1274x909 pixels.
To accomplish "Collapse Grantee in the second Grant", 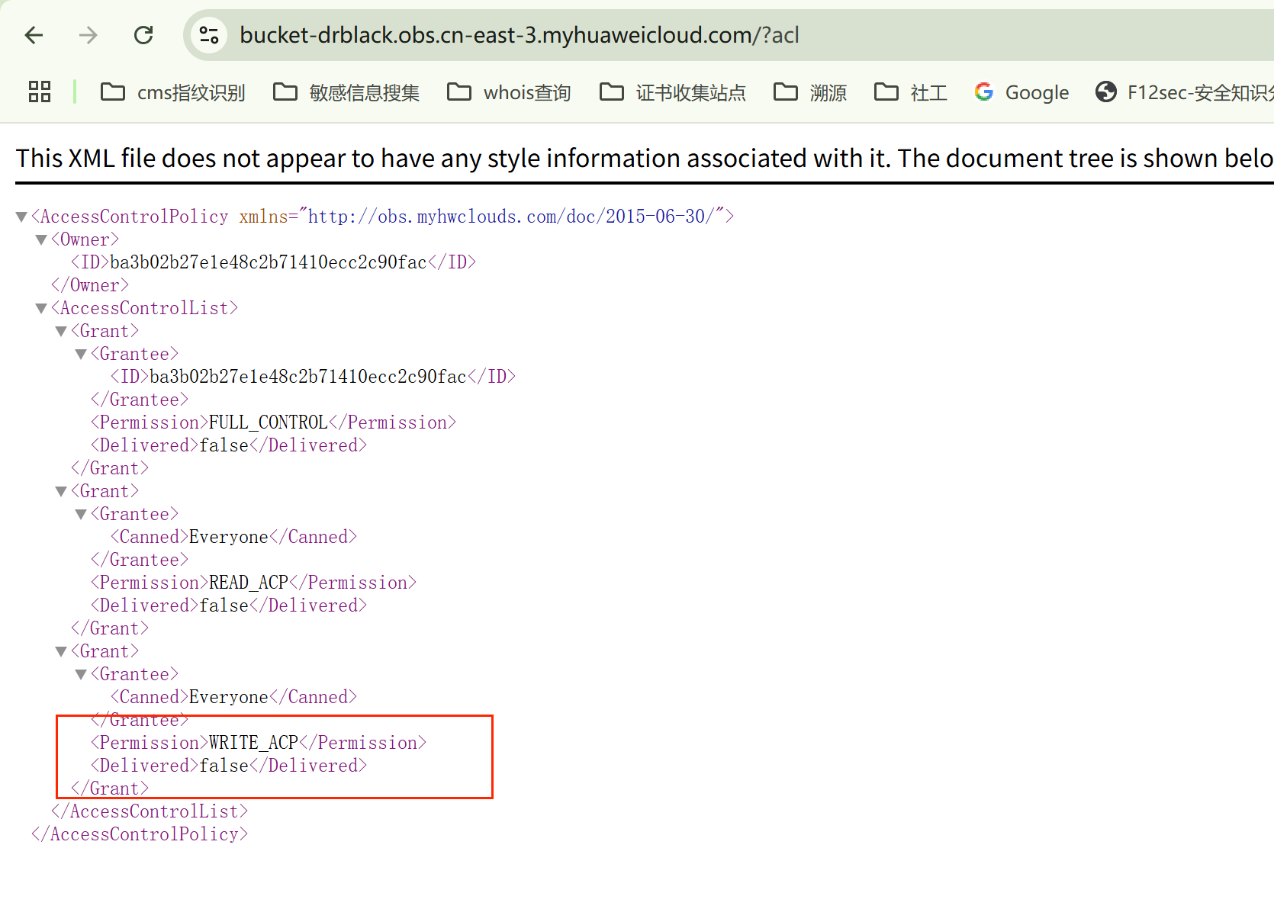I will [x=81, y=515].
